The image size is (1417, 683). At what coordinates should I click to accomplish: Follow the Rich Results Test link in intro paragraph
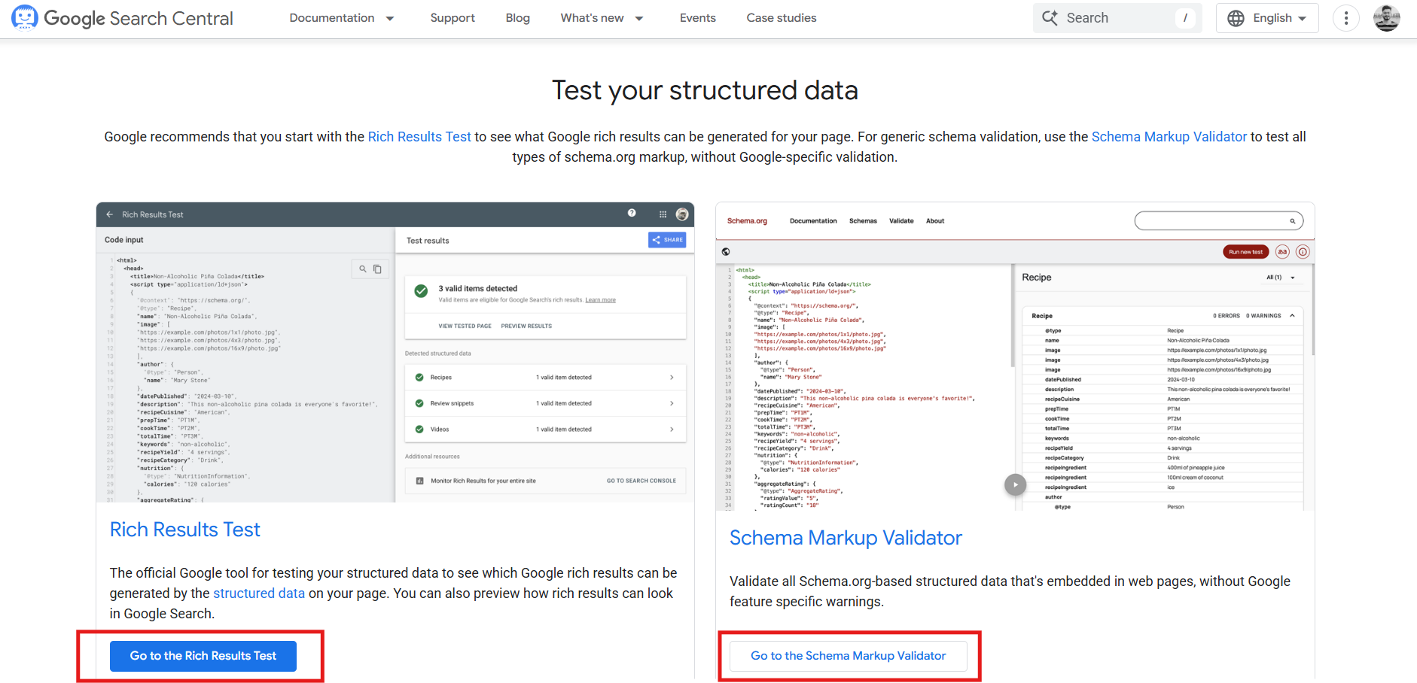pos(419,137)
